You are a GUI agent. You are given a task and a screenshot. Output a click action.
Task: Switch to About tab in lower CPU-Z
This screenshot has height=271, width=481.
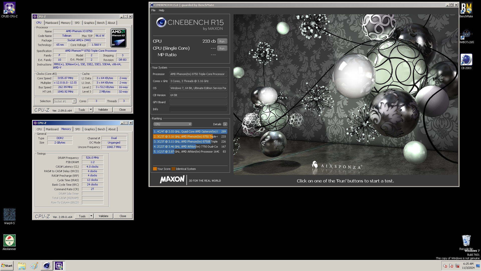pos(112,129)
